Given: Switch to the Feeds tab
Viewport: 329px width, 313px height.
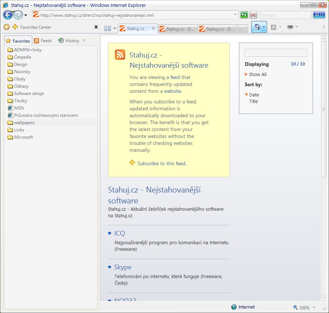Looking at the screenshot, I should 43,41.
